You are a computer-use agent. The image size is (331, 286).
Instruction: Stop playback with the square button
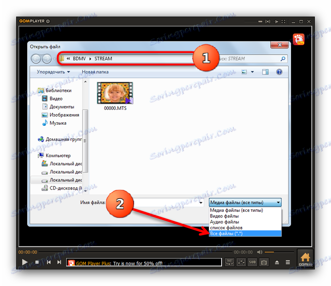pyautogui.click(x=37, y=262)
